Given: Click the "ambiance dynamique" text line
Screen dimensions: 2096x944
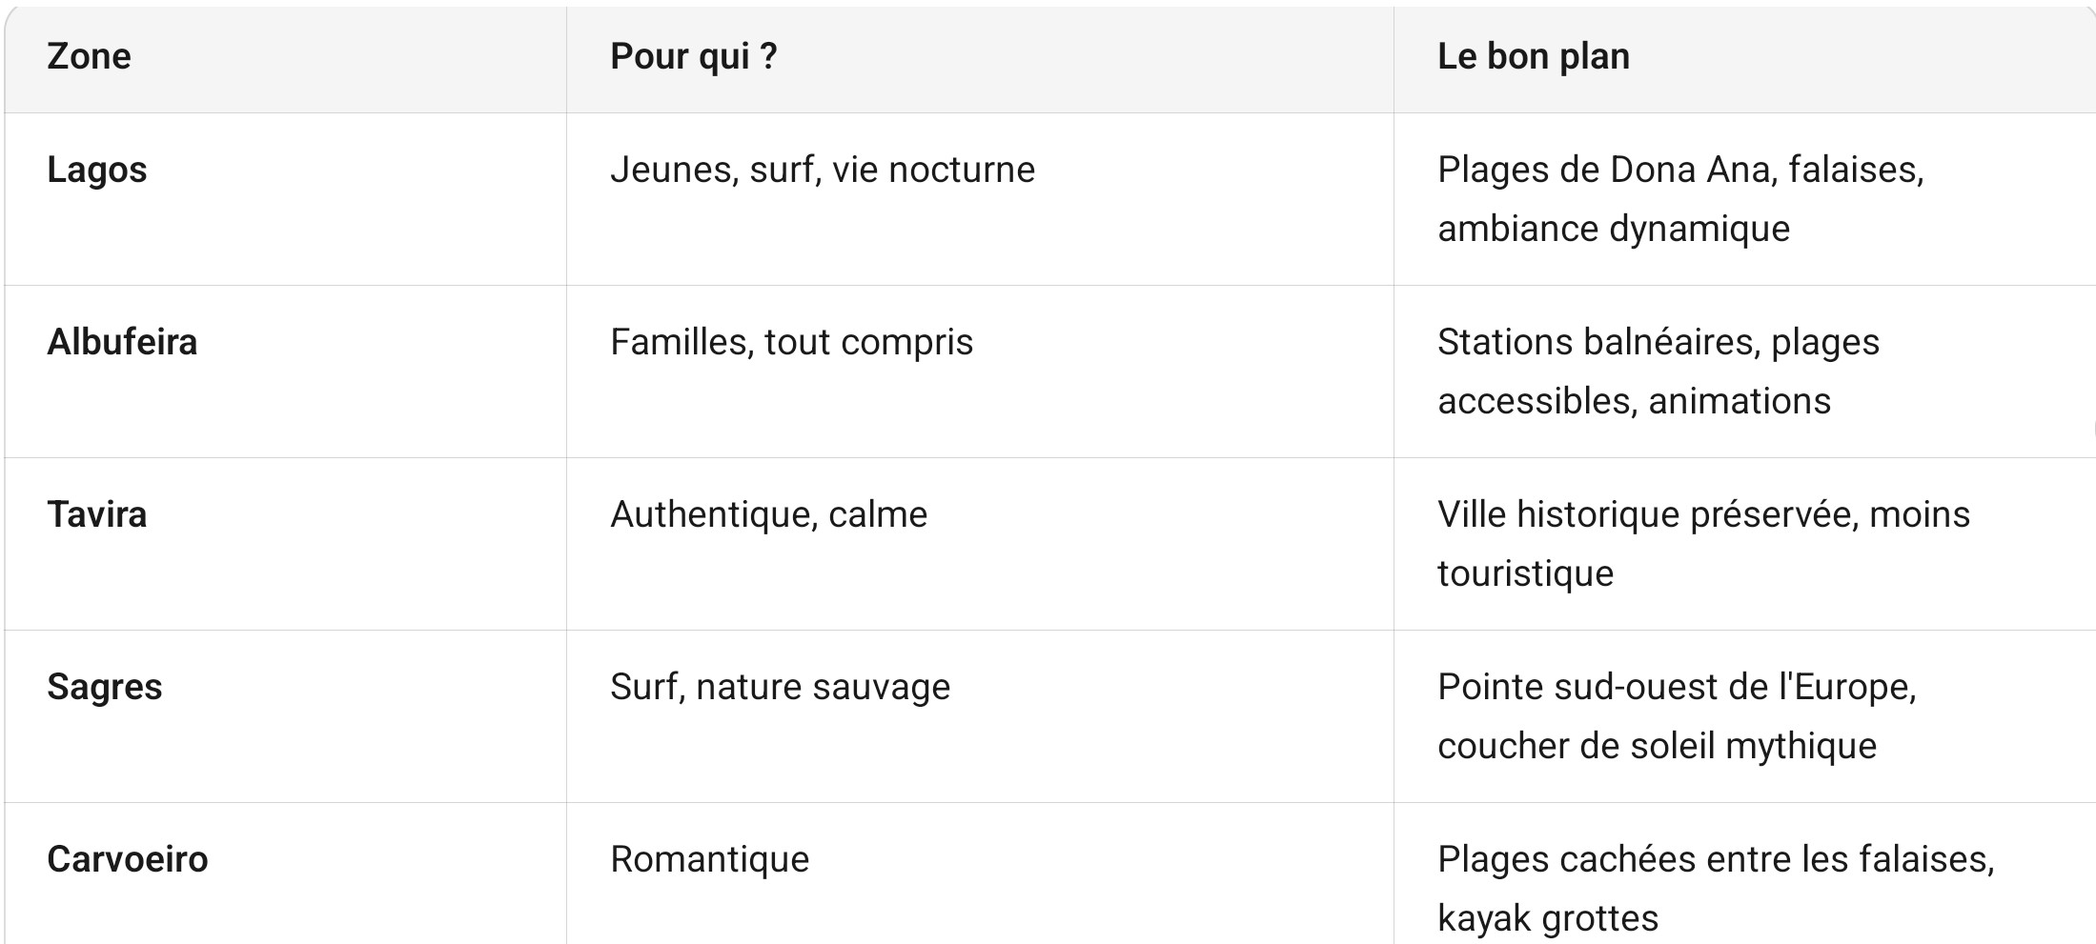Looking at the screenshot, I should [x=1613, y=230].
